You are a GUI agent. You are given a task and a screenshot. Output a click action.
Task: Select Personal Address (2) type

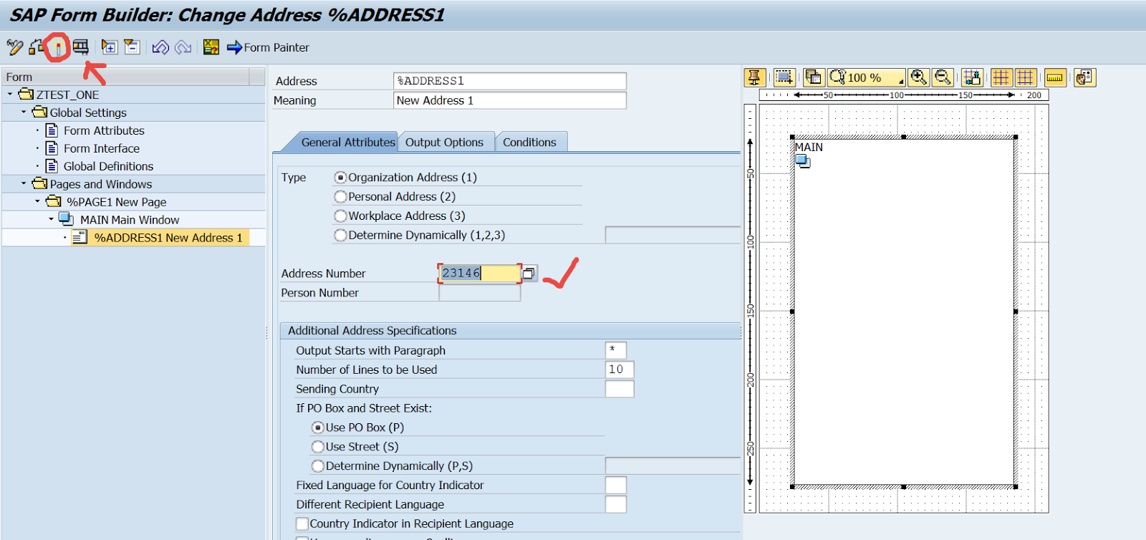click(341, 197)
